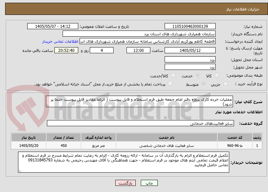268x192 pixels.
Task: Click the buyer organization name field
Action: pos(139,34)
